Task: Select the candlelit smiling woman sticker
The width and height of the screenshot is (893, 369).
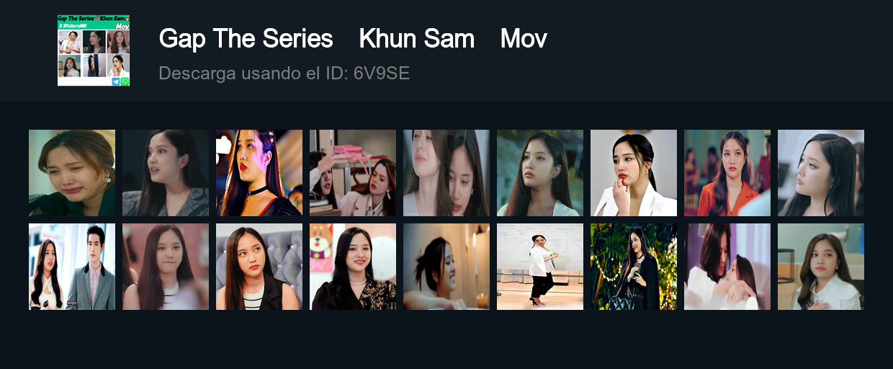Action: [x=447, y=267]
